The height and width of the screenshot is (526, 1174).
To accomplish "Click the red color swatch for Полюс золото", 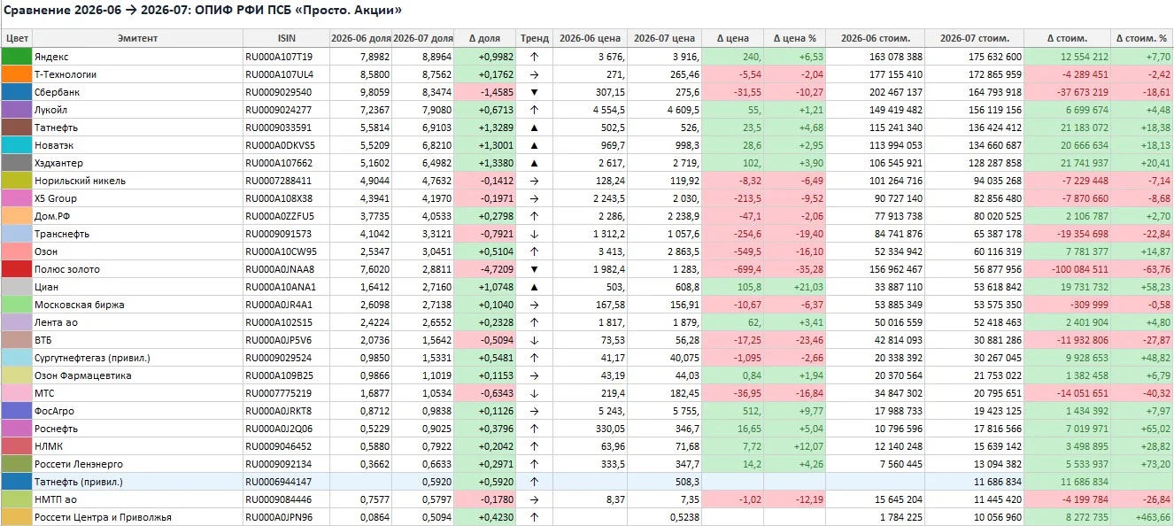I will (16, 269).
